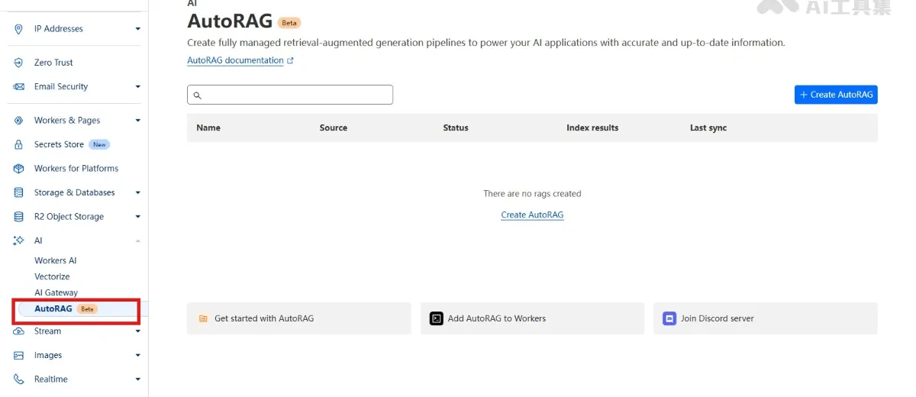Expand the Workers & Pages submenu arrow
The image size is (916, 397).
click(x=138, y=121)
